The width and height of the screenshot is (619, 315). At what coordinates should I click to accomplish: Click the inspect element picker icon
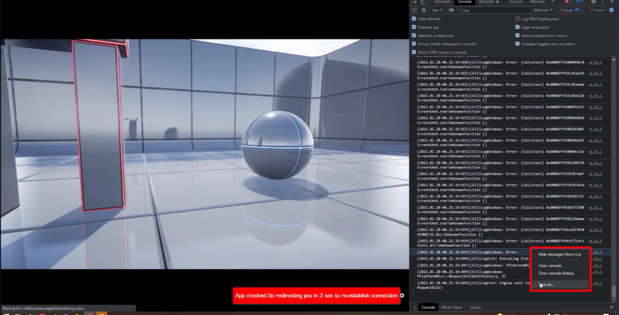click(x=414, y=2)
